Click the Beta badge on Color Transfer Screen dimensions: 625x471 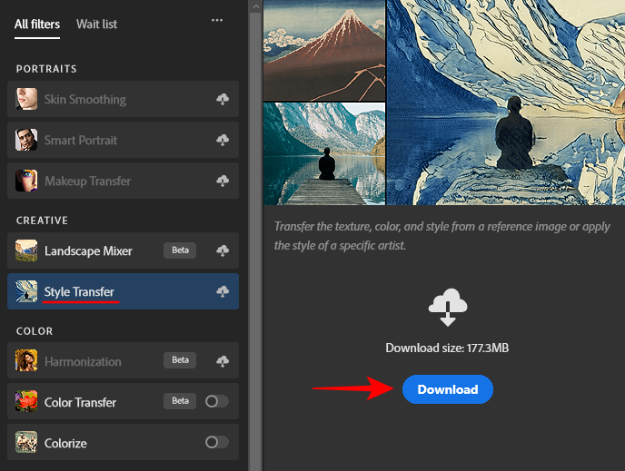pyautogui.click(x=180, y=401)
